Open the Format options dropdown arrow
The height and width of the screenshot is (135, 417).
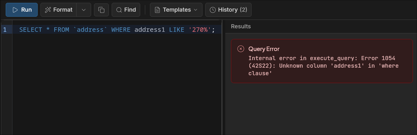click(84, 10)
